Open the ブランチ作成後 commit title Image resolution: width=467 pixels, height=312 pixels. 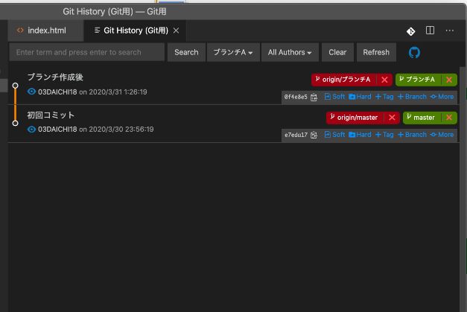pyautogui.click(x=55, y=77)
